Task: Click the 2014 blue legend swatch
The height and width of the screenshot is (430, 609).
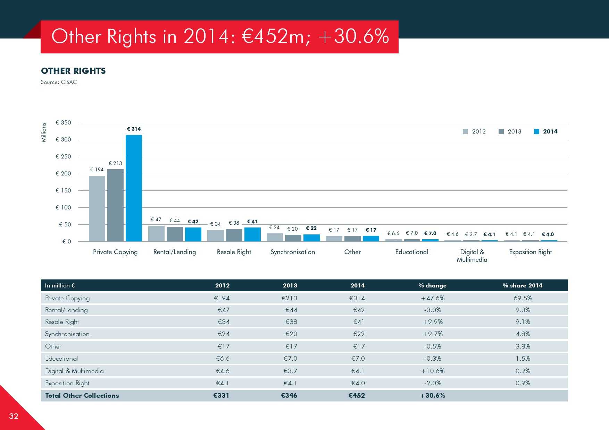Action: pos(536,132)
